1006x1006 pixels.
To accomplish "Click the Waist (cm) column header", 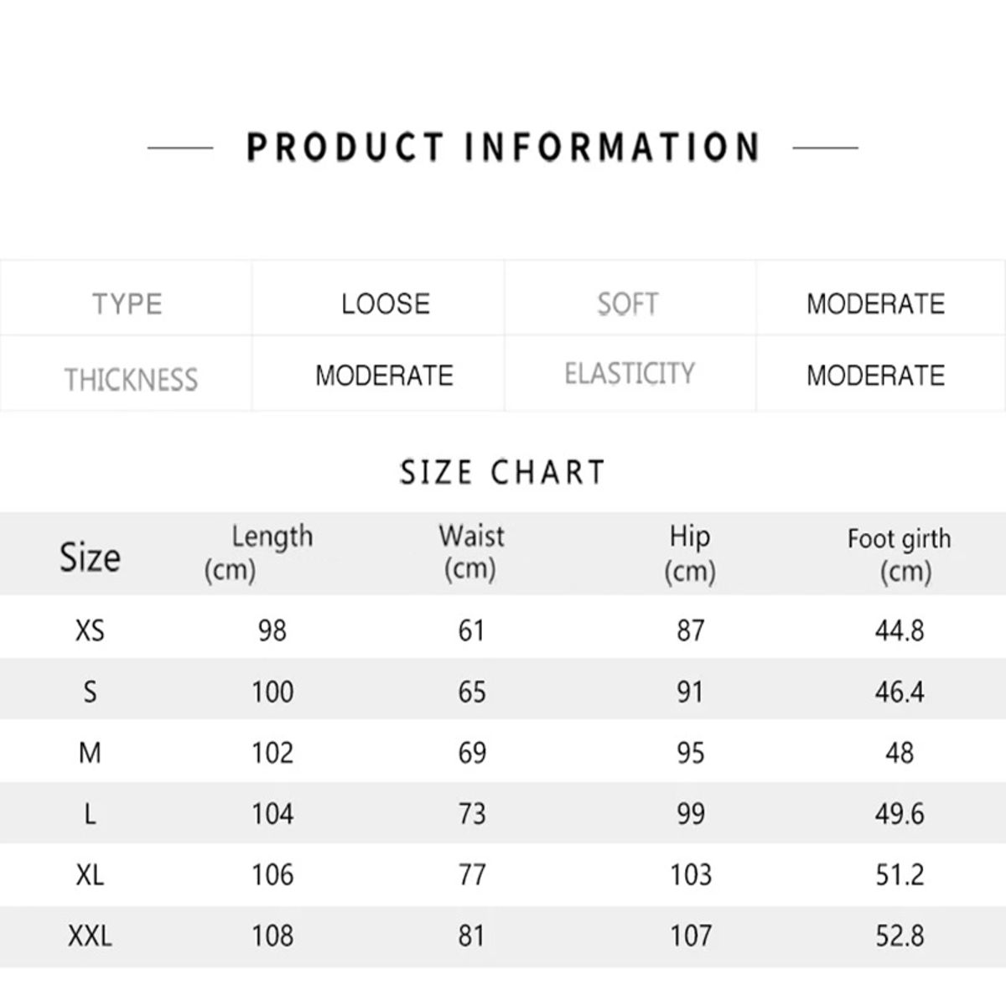I will click(471, 552).
